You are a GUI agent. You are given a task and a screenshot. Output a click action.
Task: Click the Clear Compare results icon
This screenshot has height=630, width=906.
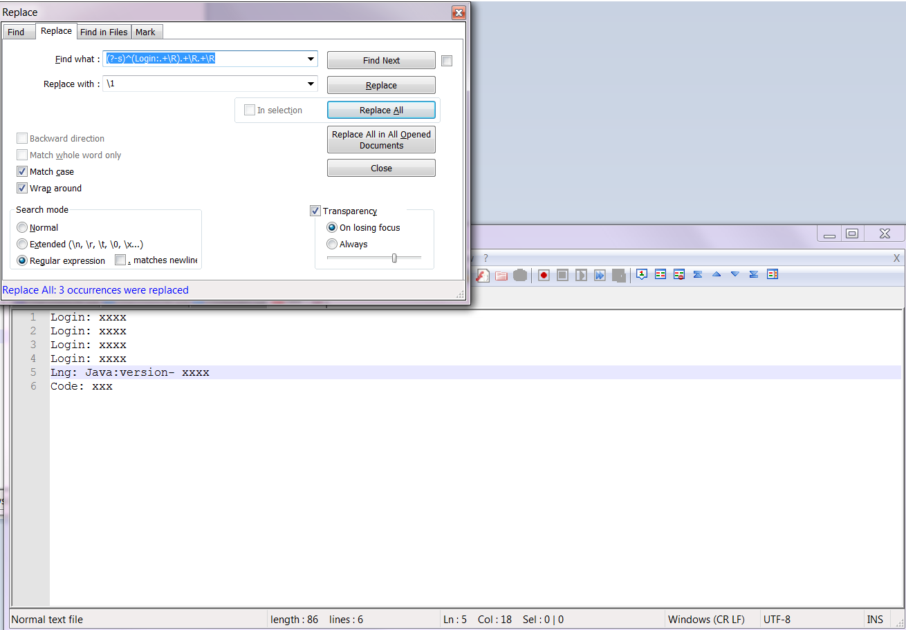[x=679, y=274]
